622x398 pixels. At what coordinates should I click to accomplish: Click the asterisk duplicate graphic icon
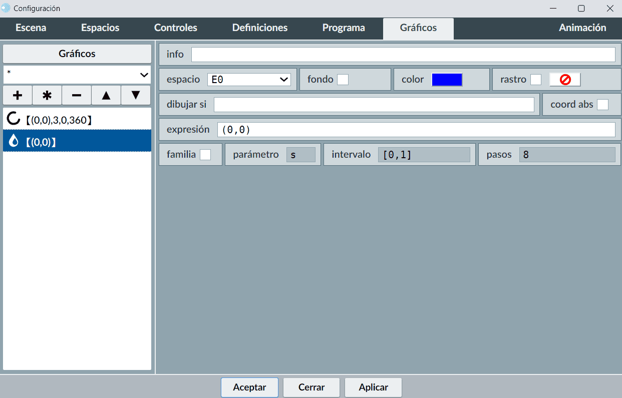47,95
